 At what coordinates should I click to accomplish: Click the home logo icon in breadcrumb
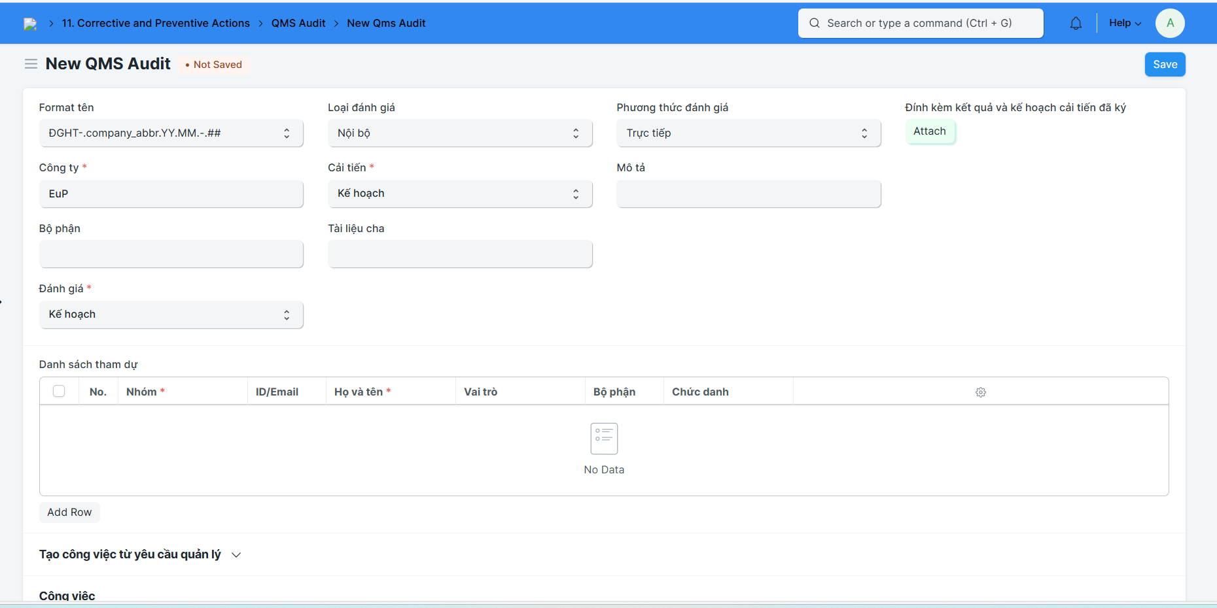(x=30, y=24)
